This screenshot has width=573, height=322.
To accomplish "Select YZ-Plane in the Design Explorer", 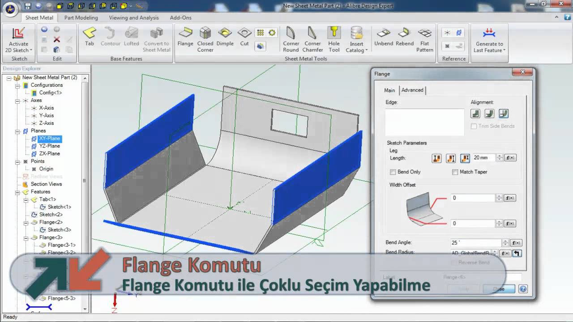I will 49,146.
